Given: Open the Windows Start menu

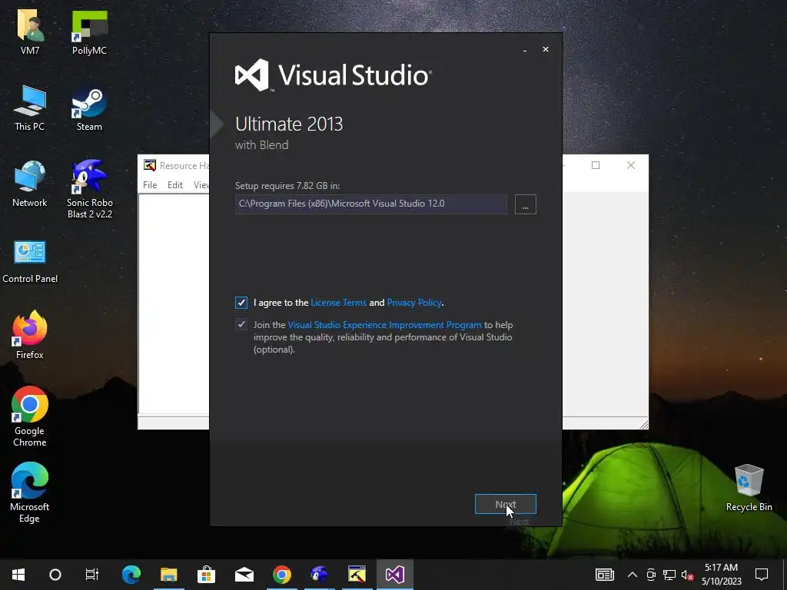Looking at the screenshot, I should 18,575.
